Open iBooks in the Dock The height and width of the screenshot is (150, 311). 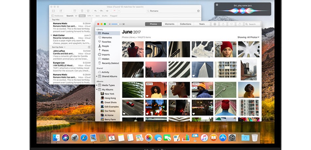(213, 138)
